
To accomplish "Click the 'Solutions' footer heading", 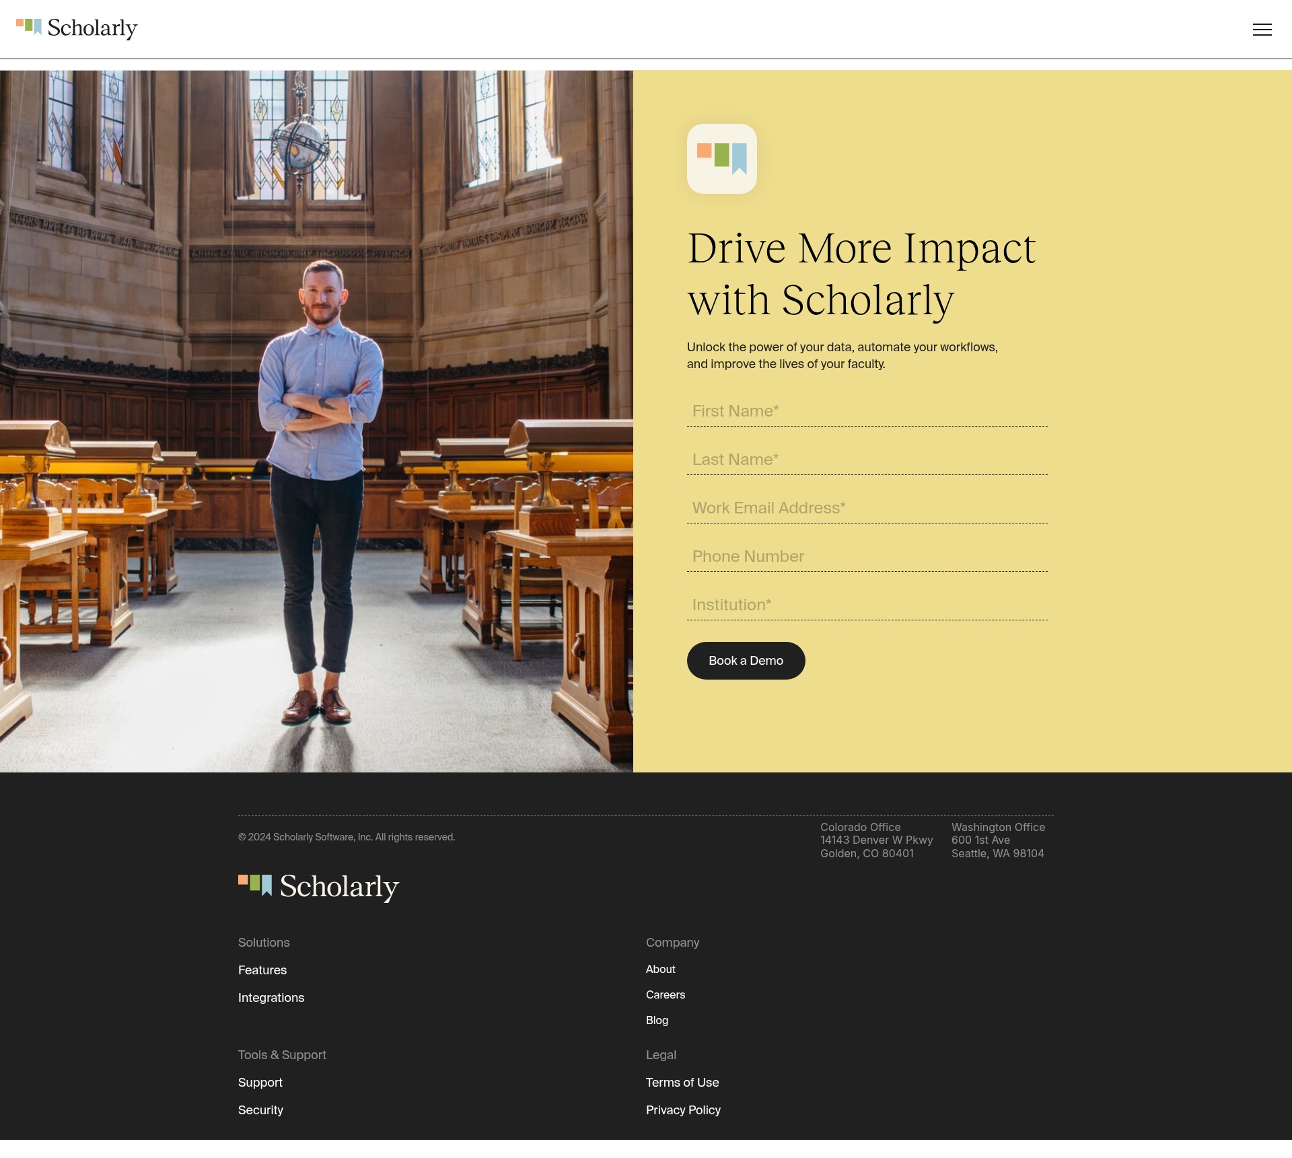I will pyautogui.click(x=264, y=943).
